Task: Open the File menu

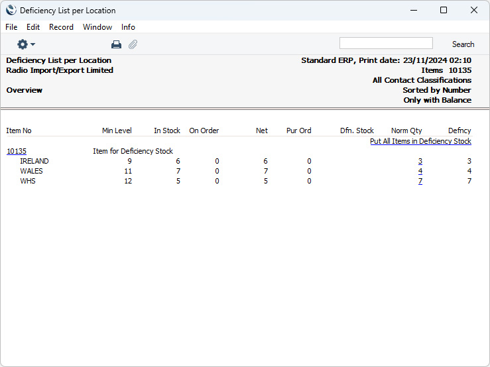Action: click(11, 27)
